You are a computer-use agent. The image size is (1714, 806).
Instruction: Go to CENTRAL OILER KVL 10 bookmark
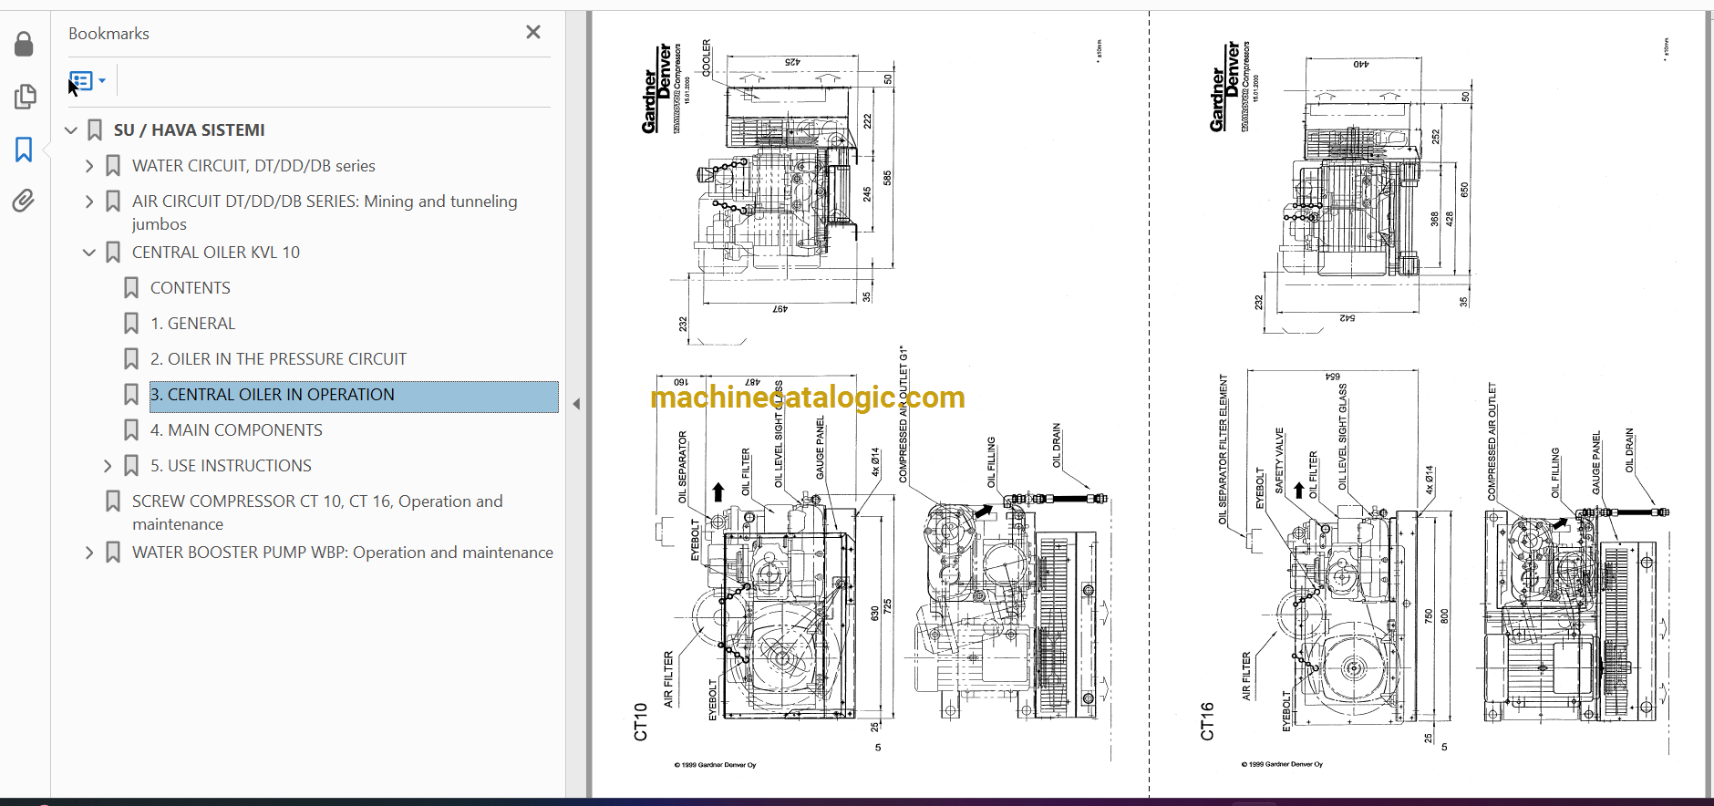coord(216,253)
